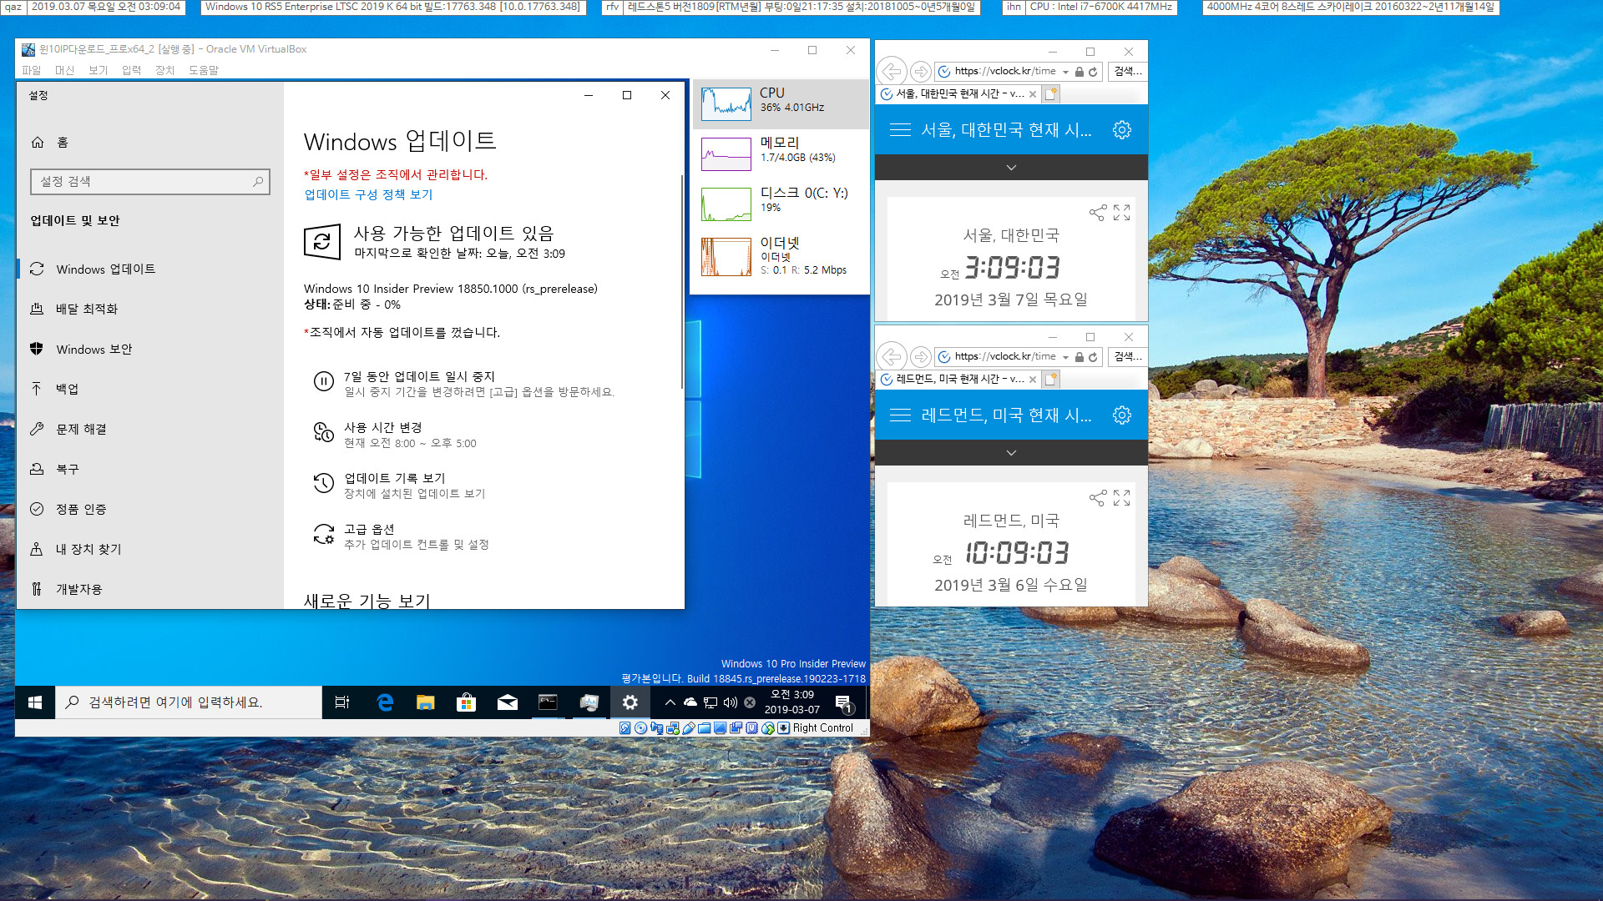
Task: Open 정품 인증 settings page
Action: [150, 509]
